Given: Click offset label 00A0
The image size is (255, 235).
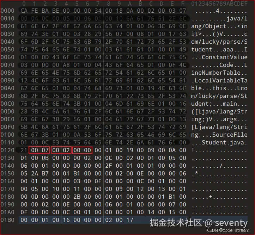Looking at the screenshot, I should click(7, 88).
